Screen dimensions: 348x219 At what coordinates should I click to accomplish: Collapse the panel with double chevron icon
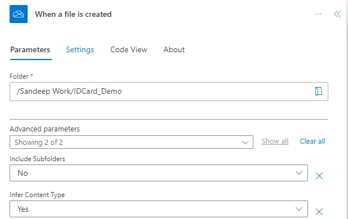337,14
